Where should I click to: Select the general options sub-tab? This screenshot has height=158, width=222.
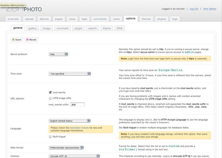tap(18, 28)
